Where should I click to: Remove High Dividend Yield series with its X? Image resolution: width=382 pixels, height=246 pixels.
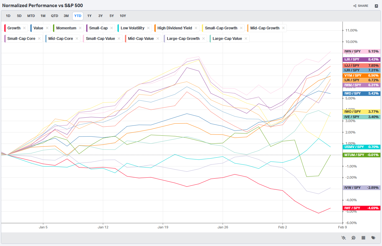coord(196,28)
